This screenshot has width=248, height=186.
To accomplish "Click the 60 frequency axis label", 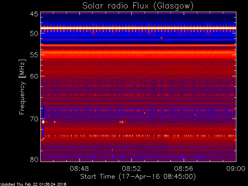I will click(x=34, y=76).
